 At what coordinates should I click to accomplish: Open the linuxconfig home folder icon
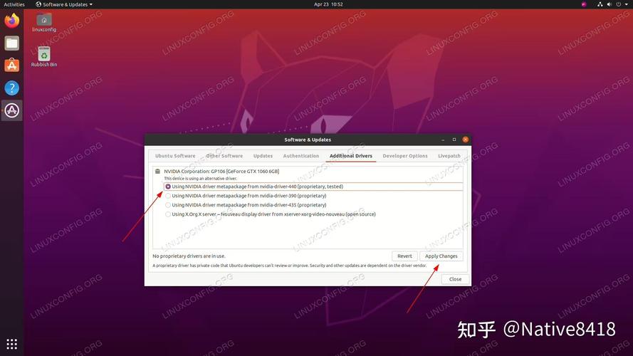[44, 23]
